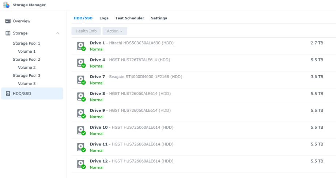336x178 pixels.
Task: Click Drive 4 disk status icon
Action: [x=81, y=63]
